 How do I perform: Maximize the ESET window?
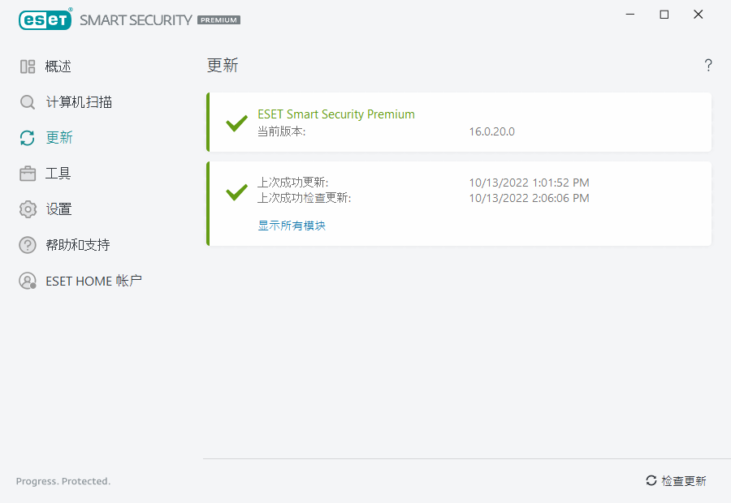664,15
